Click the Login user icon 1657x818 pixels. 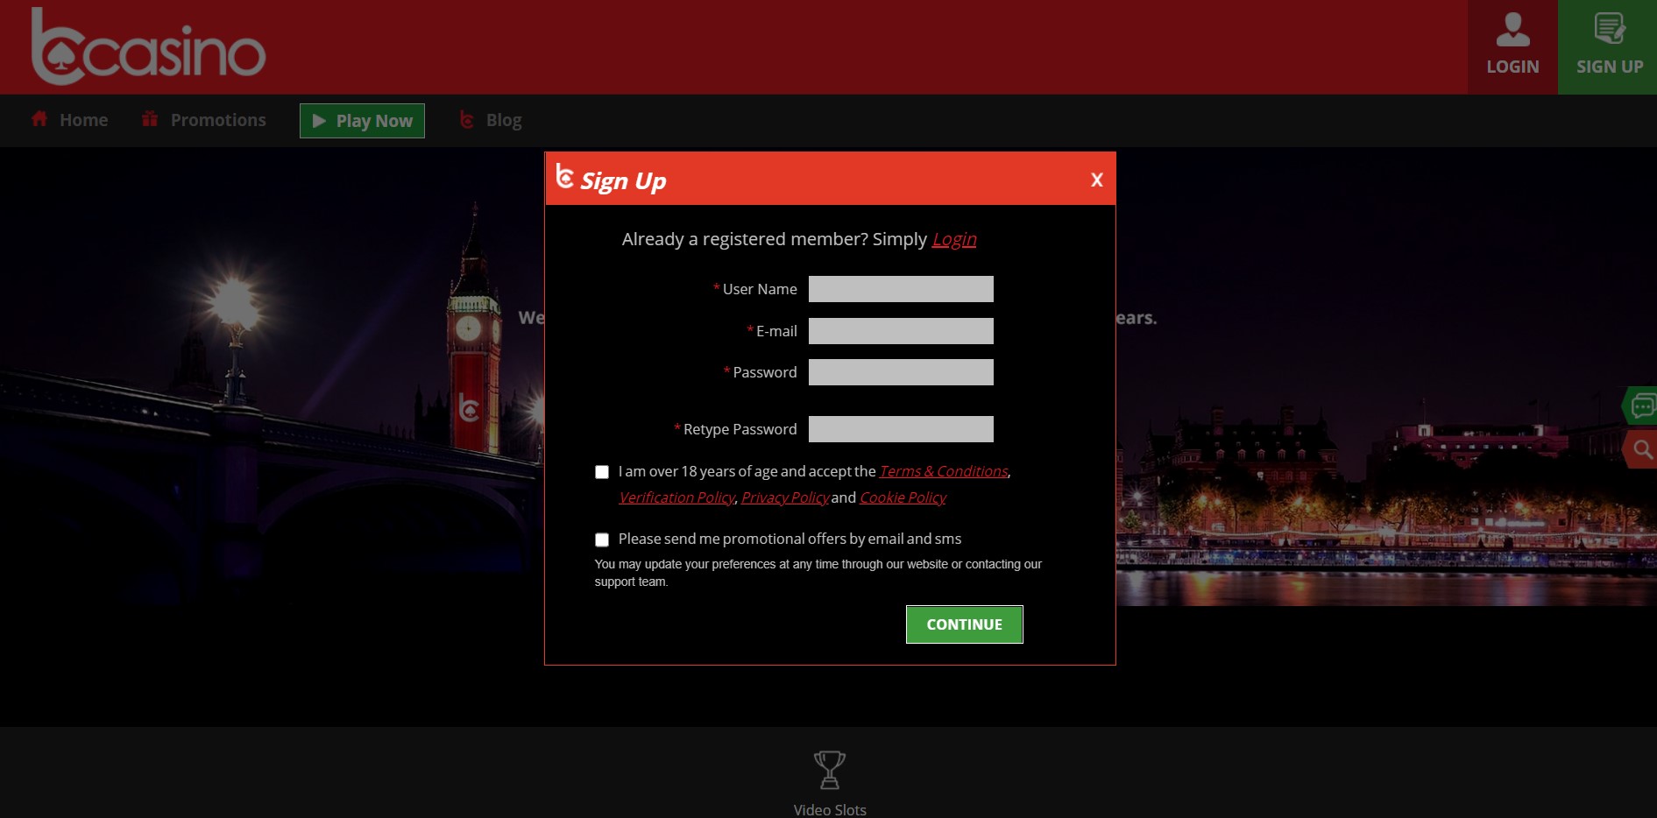pyautogui.click(x=1512, y=31)
